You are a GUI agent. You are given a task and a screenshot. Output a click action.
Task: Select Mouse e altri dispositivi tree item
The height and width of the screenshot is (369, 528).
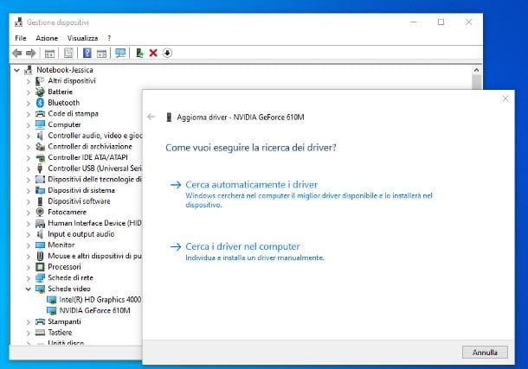94,256
